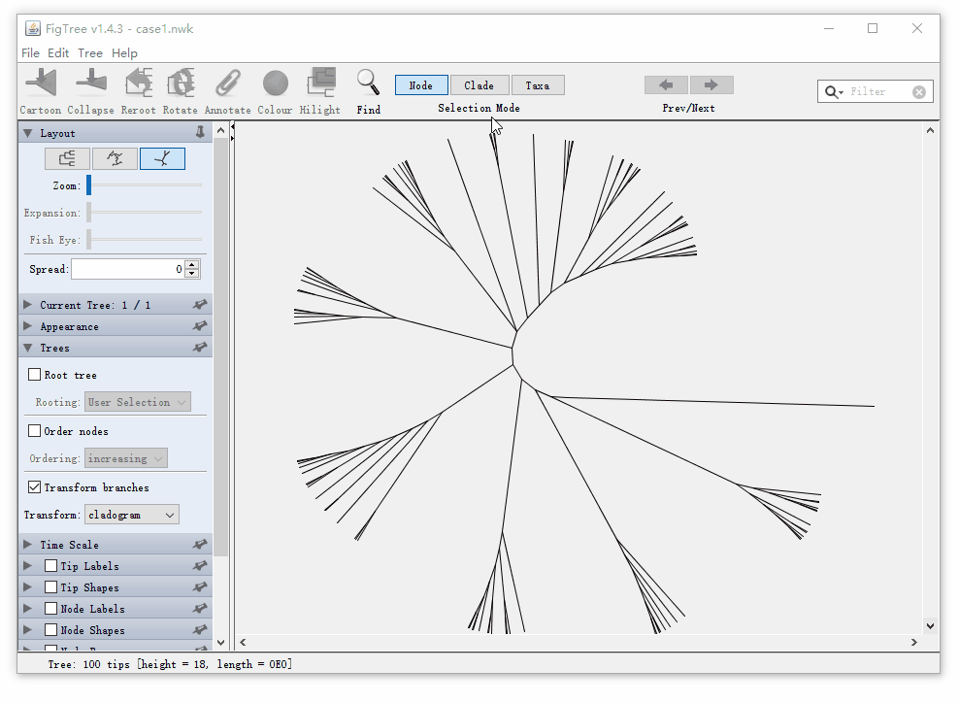Set selection mode to Clade
Screen dimensions: 959x703
pyautogui.click(x=479, y=85)
